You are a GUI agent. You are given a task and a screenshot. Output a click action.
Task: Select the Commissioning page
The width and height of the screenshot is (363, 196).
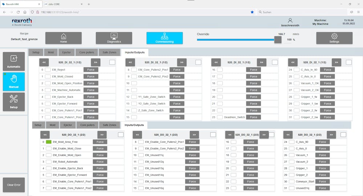[x=164, y=38]
